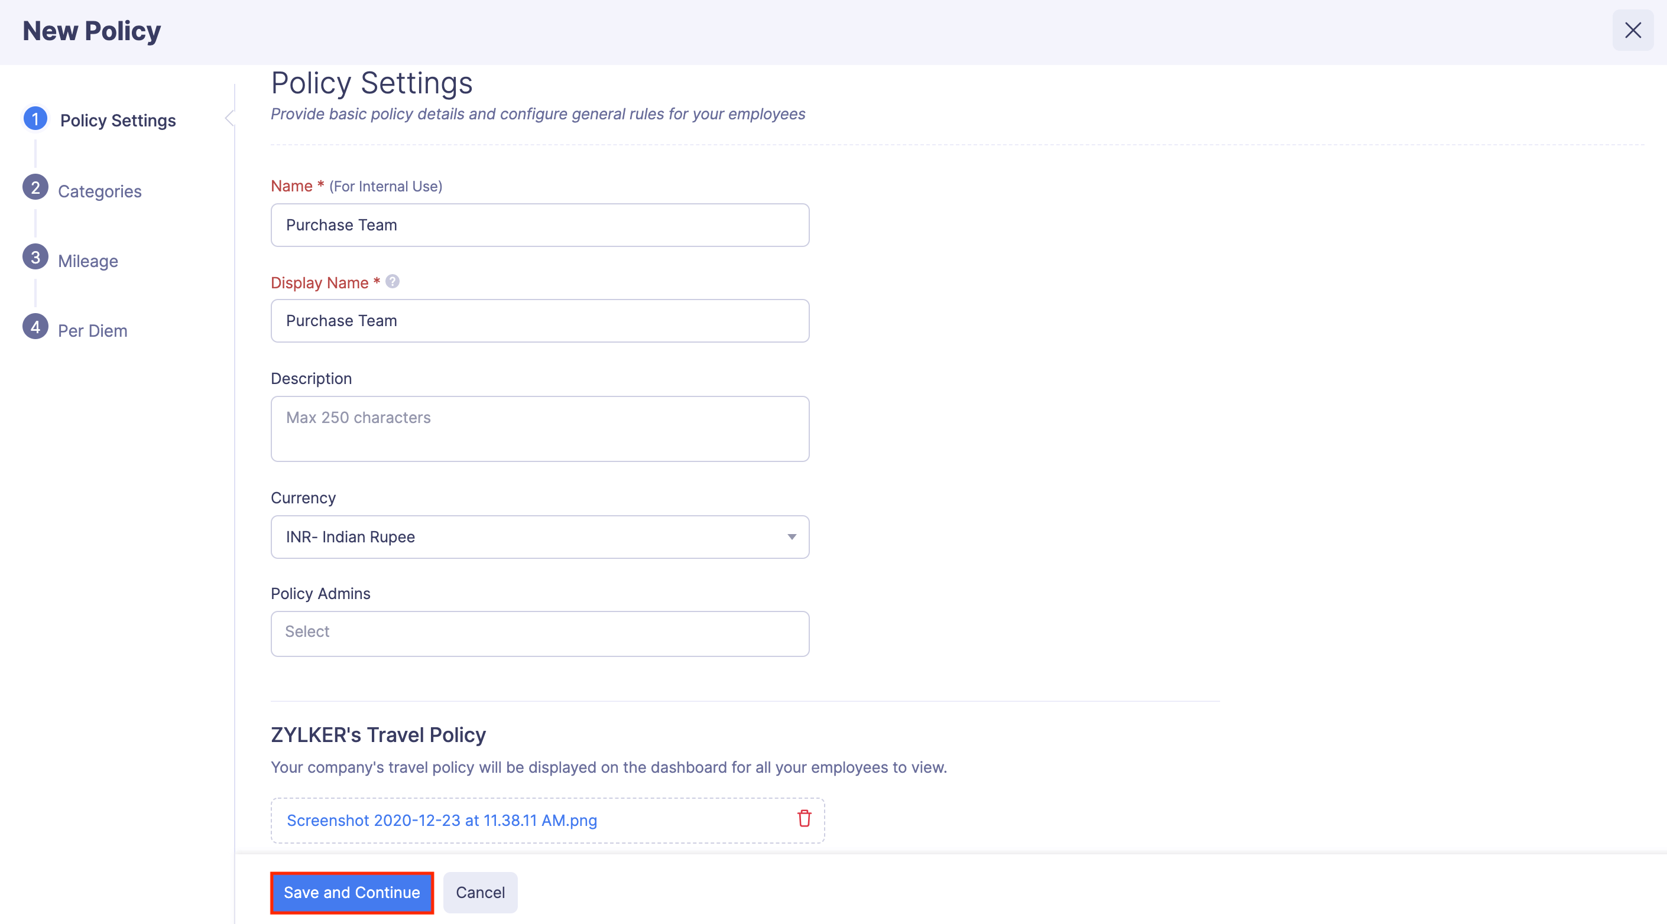
Task: Click the step 1 Policy Settings circle icon
Action: [35, 119]
